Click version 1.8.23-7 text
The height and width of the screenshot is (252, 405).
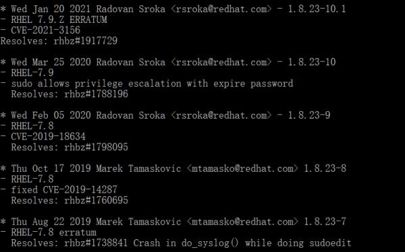point(325,222)
